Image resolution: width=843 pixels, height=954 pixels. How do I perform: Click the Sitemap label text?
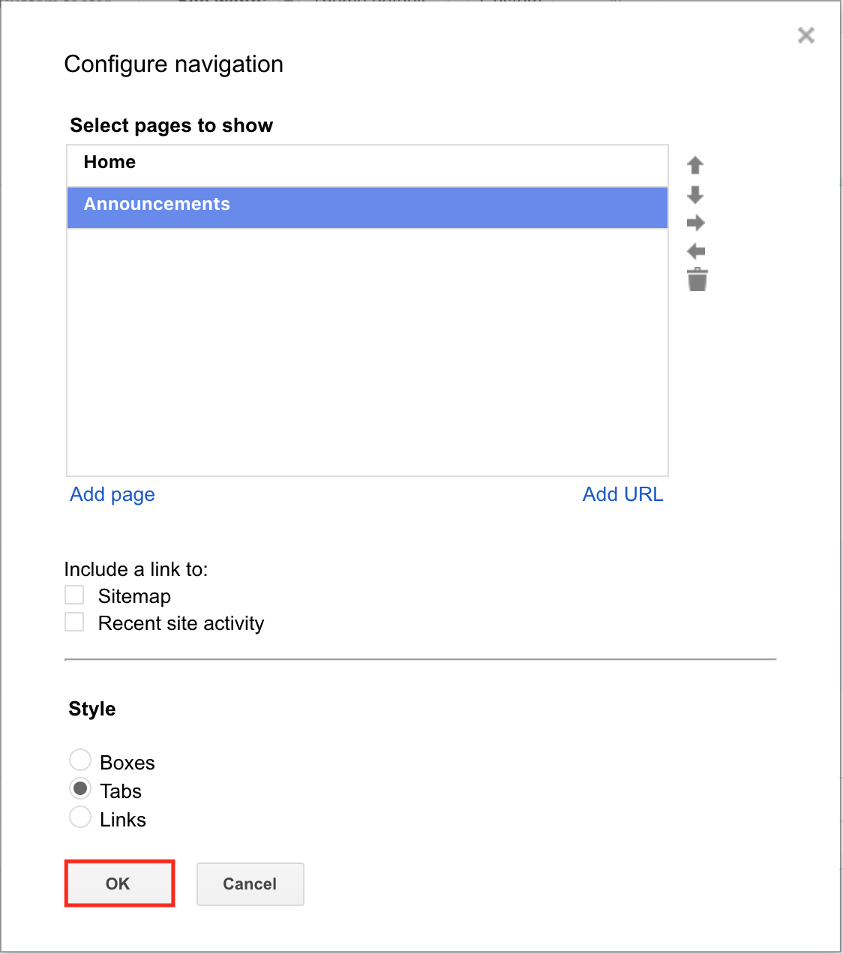(x=134, y=596)
